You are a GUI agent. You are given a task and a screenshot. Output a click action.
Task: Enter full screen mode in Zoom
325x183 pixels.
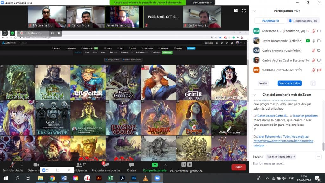point(244,10)
